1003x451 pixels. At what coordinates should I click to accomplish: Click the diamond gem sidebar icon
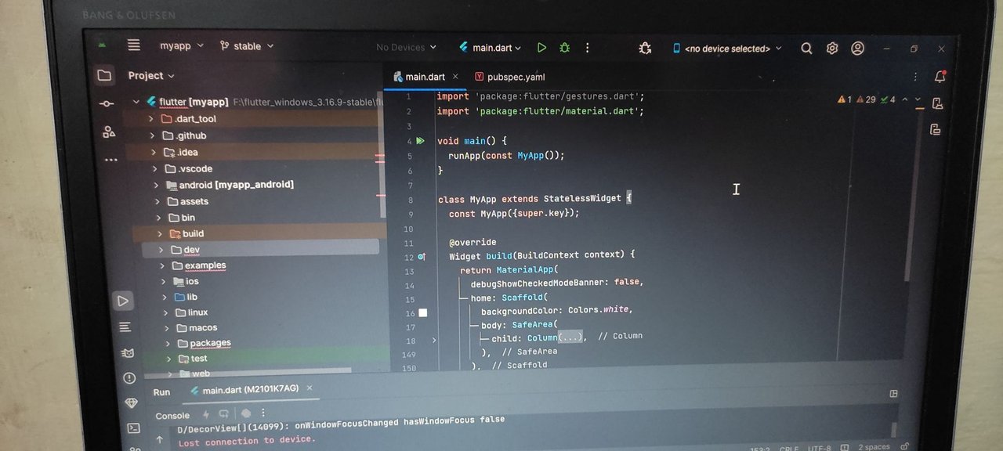click(x=131, y=403)
